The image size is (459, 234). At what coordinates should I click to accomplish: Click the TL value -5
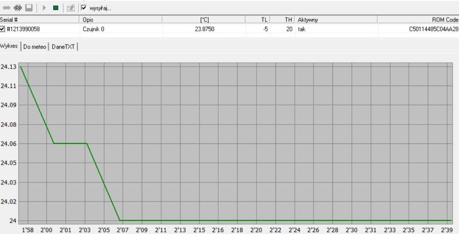pyautogui.click(x=265, y=29)
